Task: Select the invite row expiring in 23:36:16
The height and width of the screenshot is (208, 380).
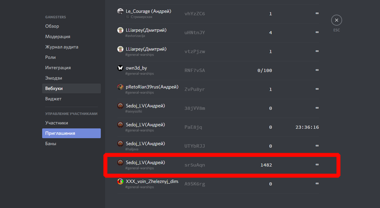Action: (218, 127)
